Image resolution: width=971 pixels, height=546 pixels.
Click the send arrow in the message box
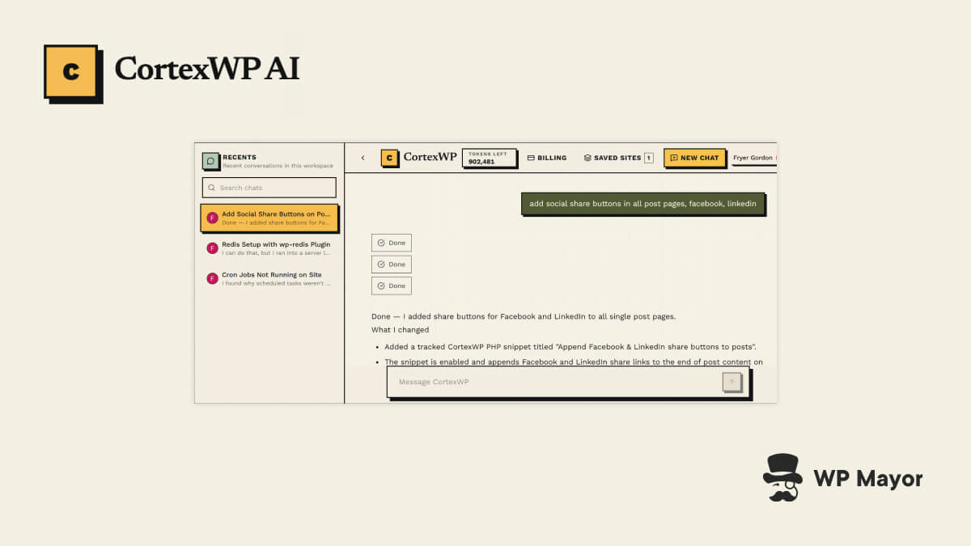(731, 382)
